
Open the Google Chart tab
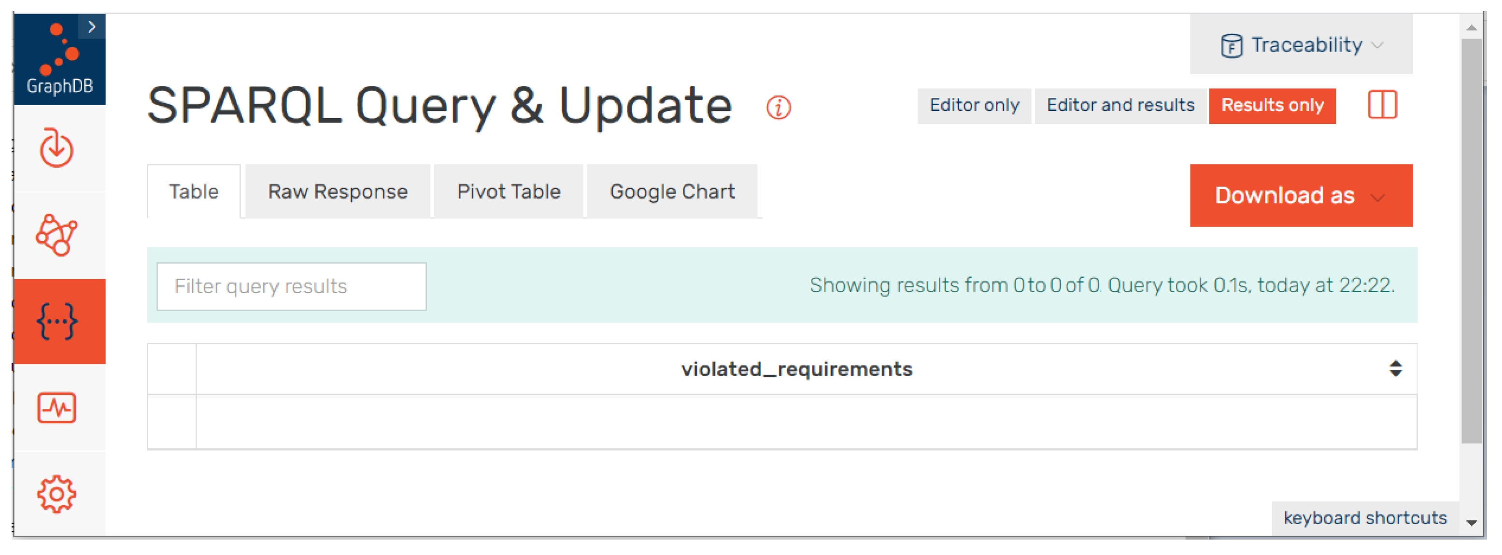click(672, 191)
